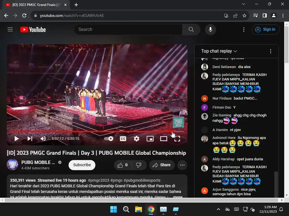The height and width of the screenshot is (216, 289).
Task: Enter full screen mode
Action: coord(177,139)
